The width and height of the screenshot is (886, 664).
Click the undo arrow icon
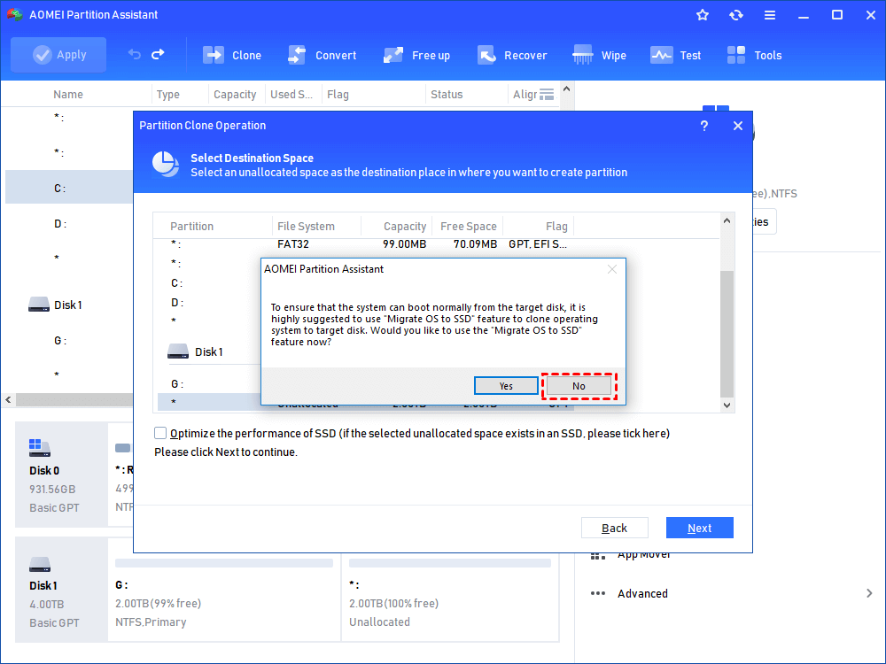(134, 54)
